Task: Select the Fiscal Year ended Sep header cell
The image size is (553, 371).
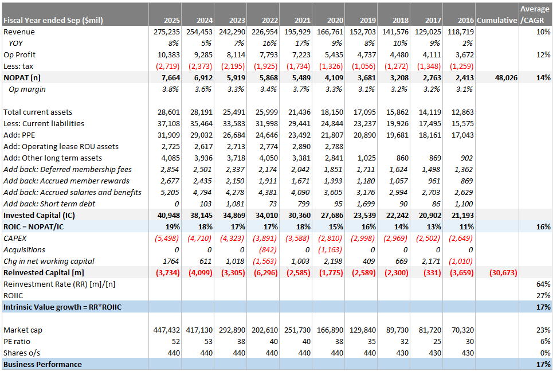Action: pyautogui.click(x=53, y=20)
